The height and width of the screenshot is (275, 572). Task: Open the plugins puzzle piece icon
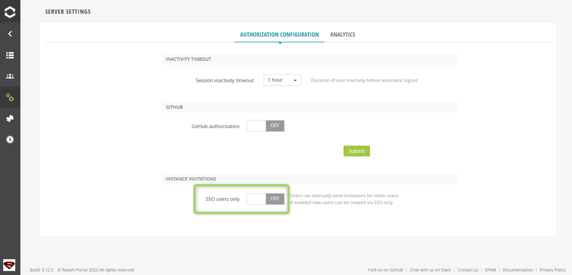(10, 118)
